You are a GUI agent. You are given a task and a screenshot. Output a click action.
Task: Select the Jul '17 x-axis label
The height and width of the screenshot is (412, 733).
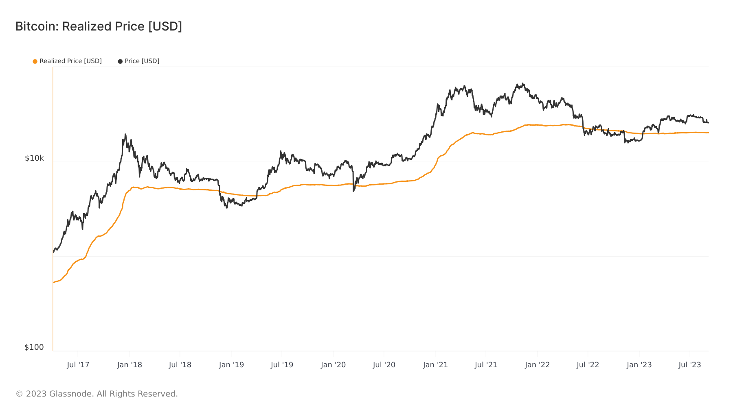[x=78, y=365]
